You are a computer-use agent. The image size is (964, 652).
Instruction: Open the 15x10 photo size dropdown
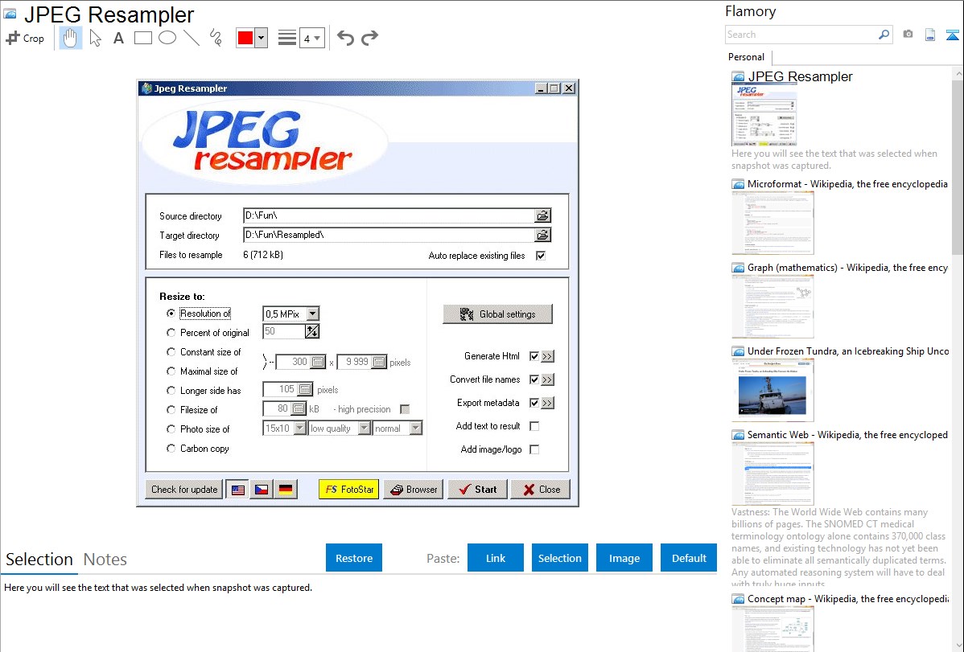coord(300,429)
